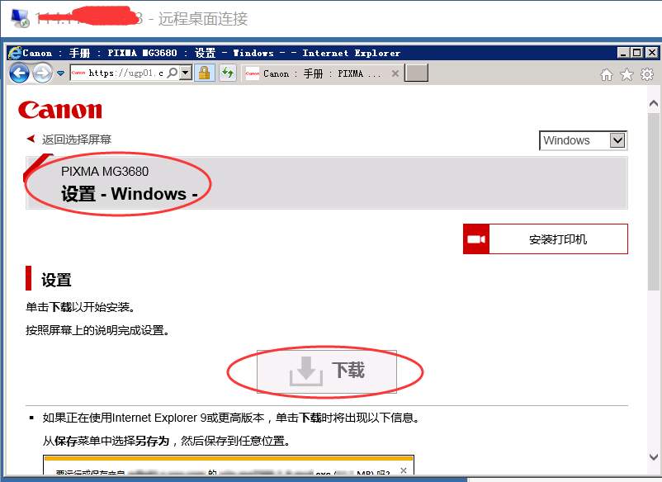Click the Remote Desktop Connection icon

click(x=20, y=17)
